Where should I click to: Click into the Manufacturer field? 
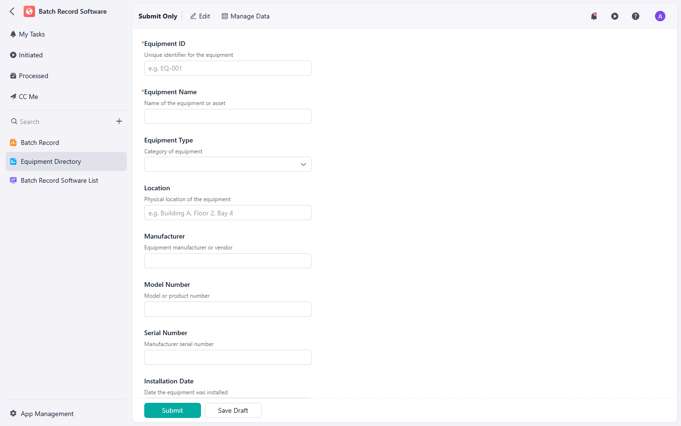[x=228, y=261]
